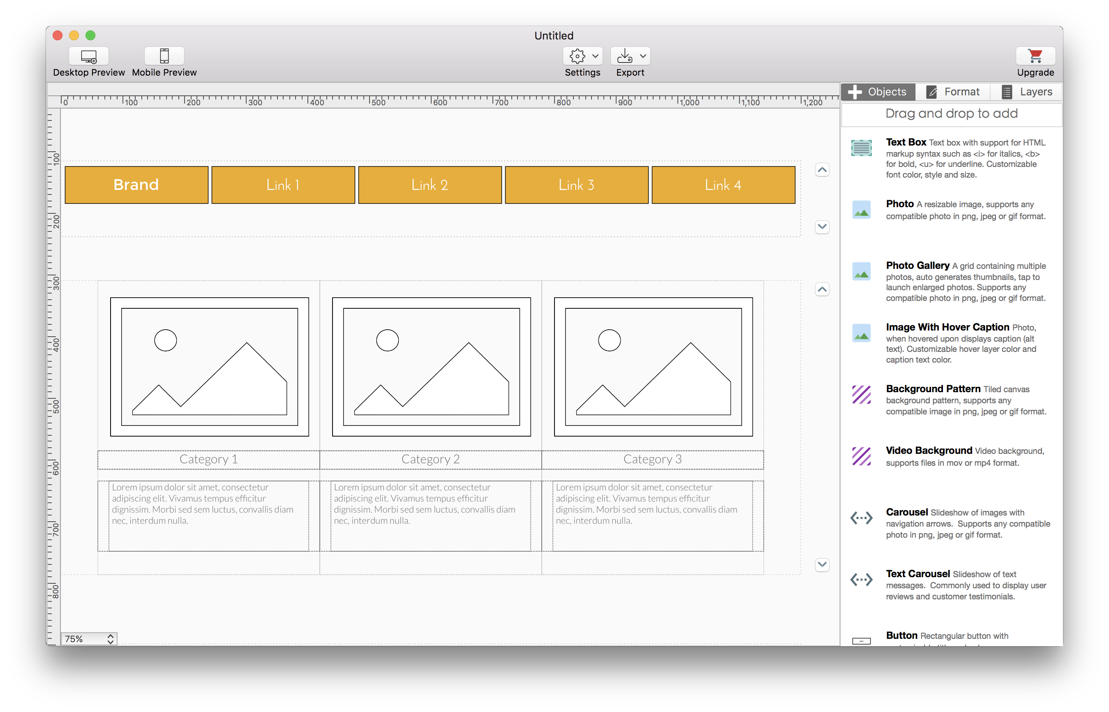Select the Background Pattern object icon

[x=861, y=394]
